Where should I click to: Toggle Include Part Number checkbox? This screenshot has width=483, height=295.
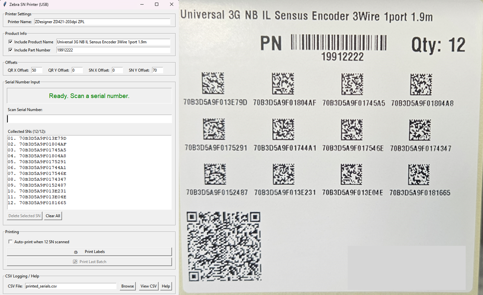pyautogui.click(x=10, y=50)
